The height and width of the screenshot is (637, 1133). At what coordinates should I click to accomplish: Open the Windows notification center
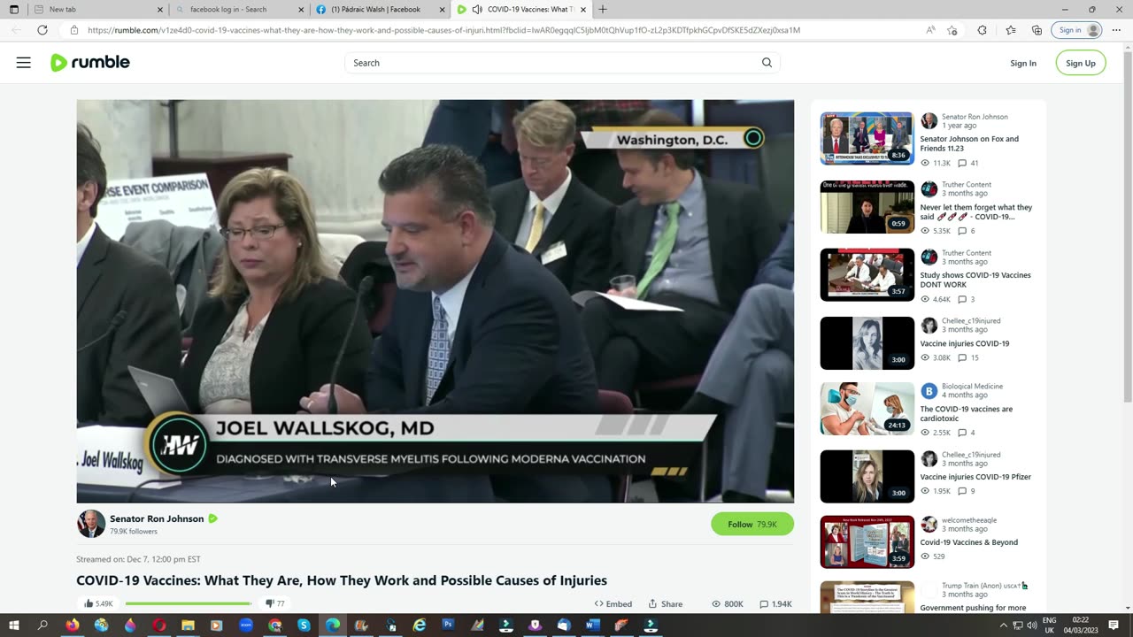1114,625
